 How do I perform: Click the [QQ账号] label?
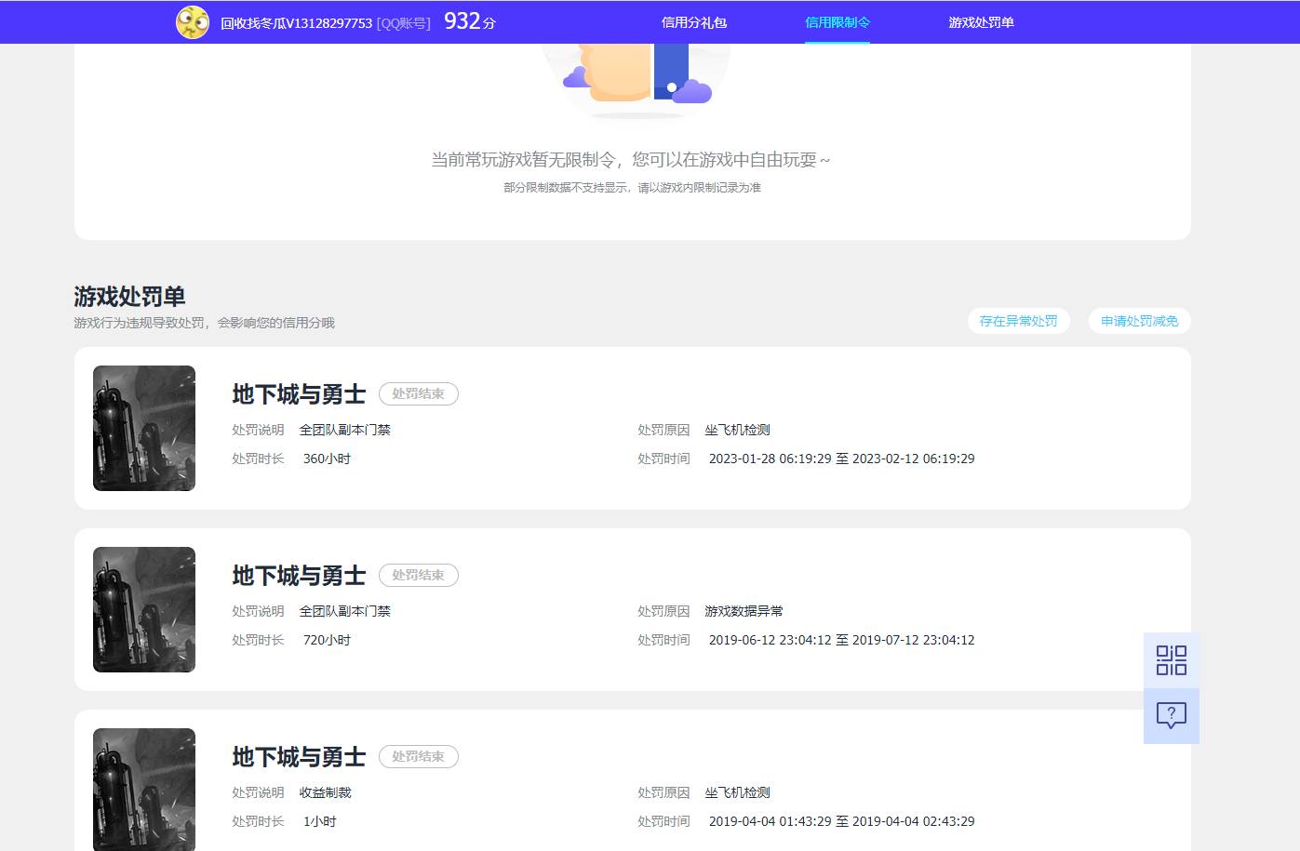click(404, 23)
